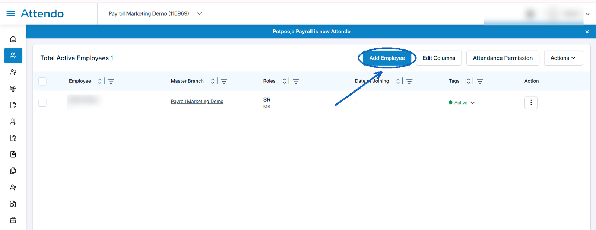Open the Employees sidebar section
Screen dimensions: 596x230
[13, 55]
